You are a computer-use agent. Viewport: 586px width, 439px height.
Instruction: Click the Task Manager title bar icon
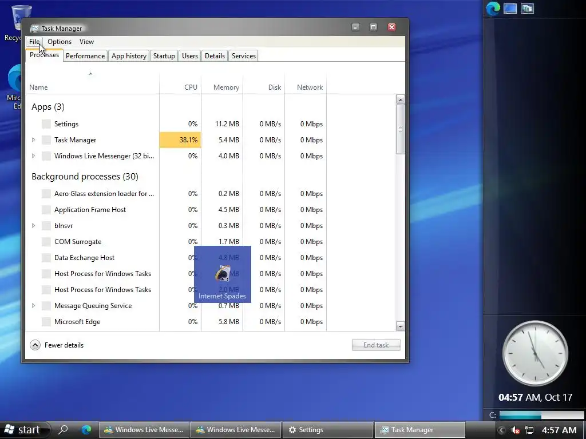click(x=34, y=29)
